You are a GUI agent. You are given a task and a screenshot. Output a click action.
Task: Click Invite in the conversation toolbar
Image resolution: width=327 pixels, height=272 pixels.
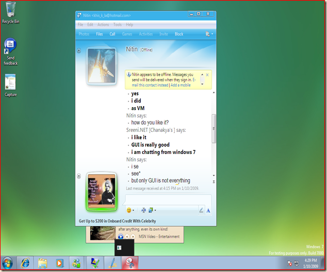click(163, 34)
